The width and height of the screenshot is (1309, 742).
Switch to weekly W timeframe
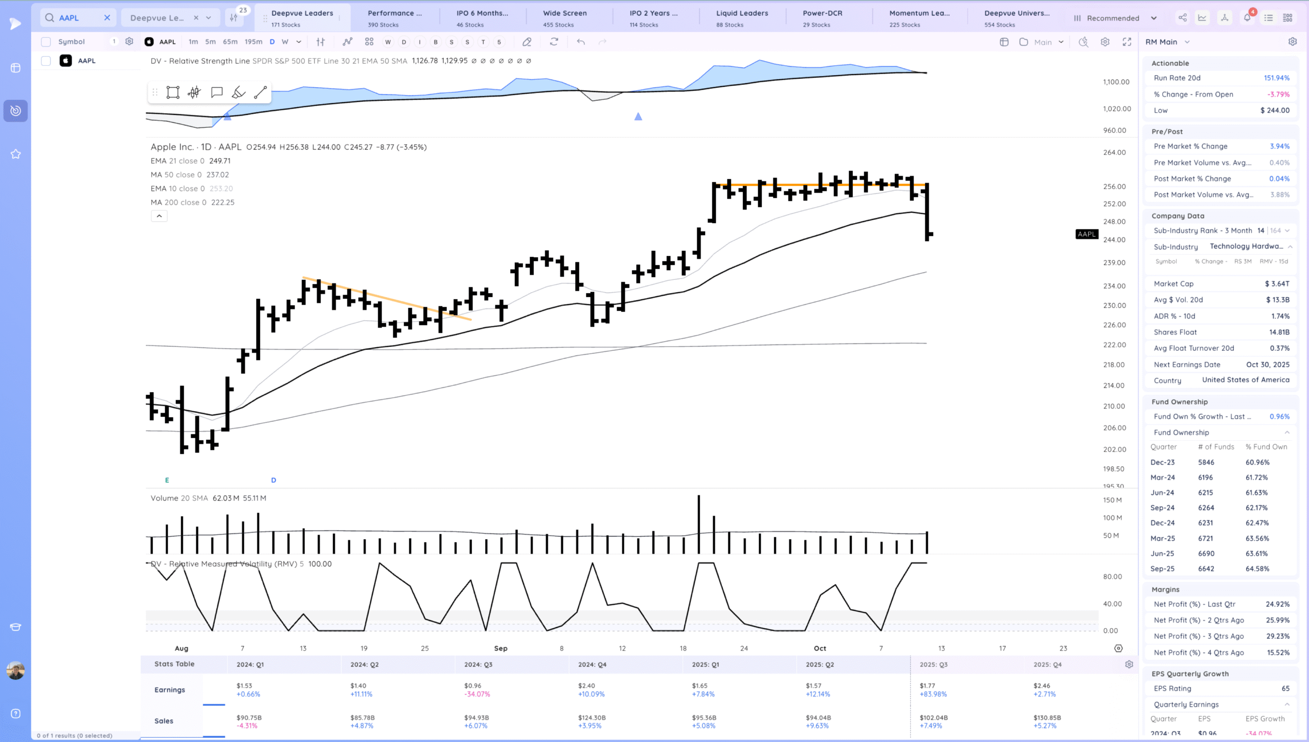click(285, 42)
